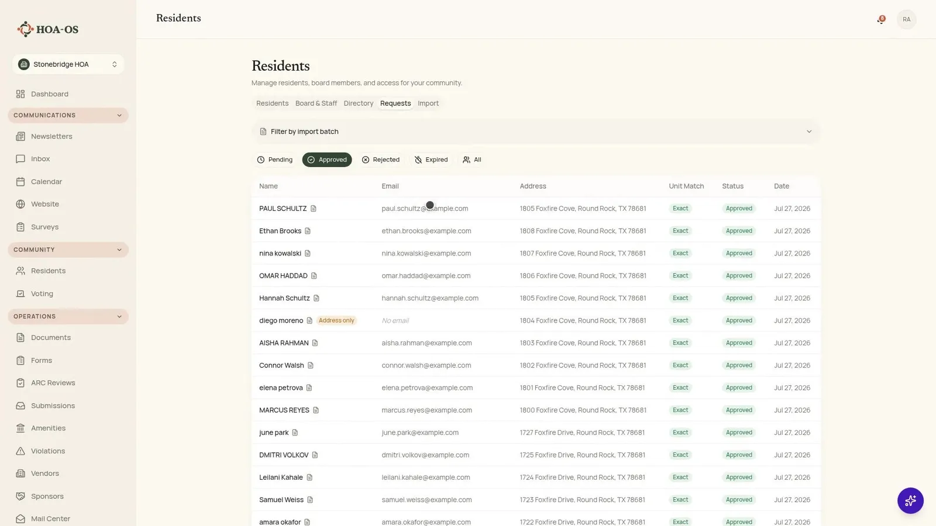Viewport: 936px width, 526px height.
Task: Click the date for Samuel Weiss row
Action: tap(792, 500)
